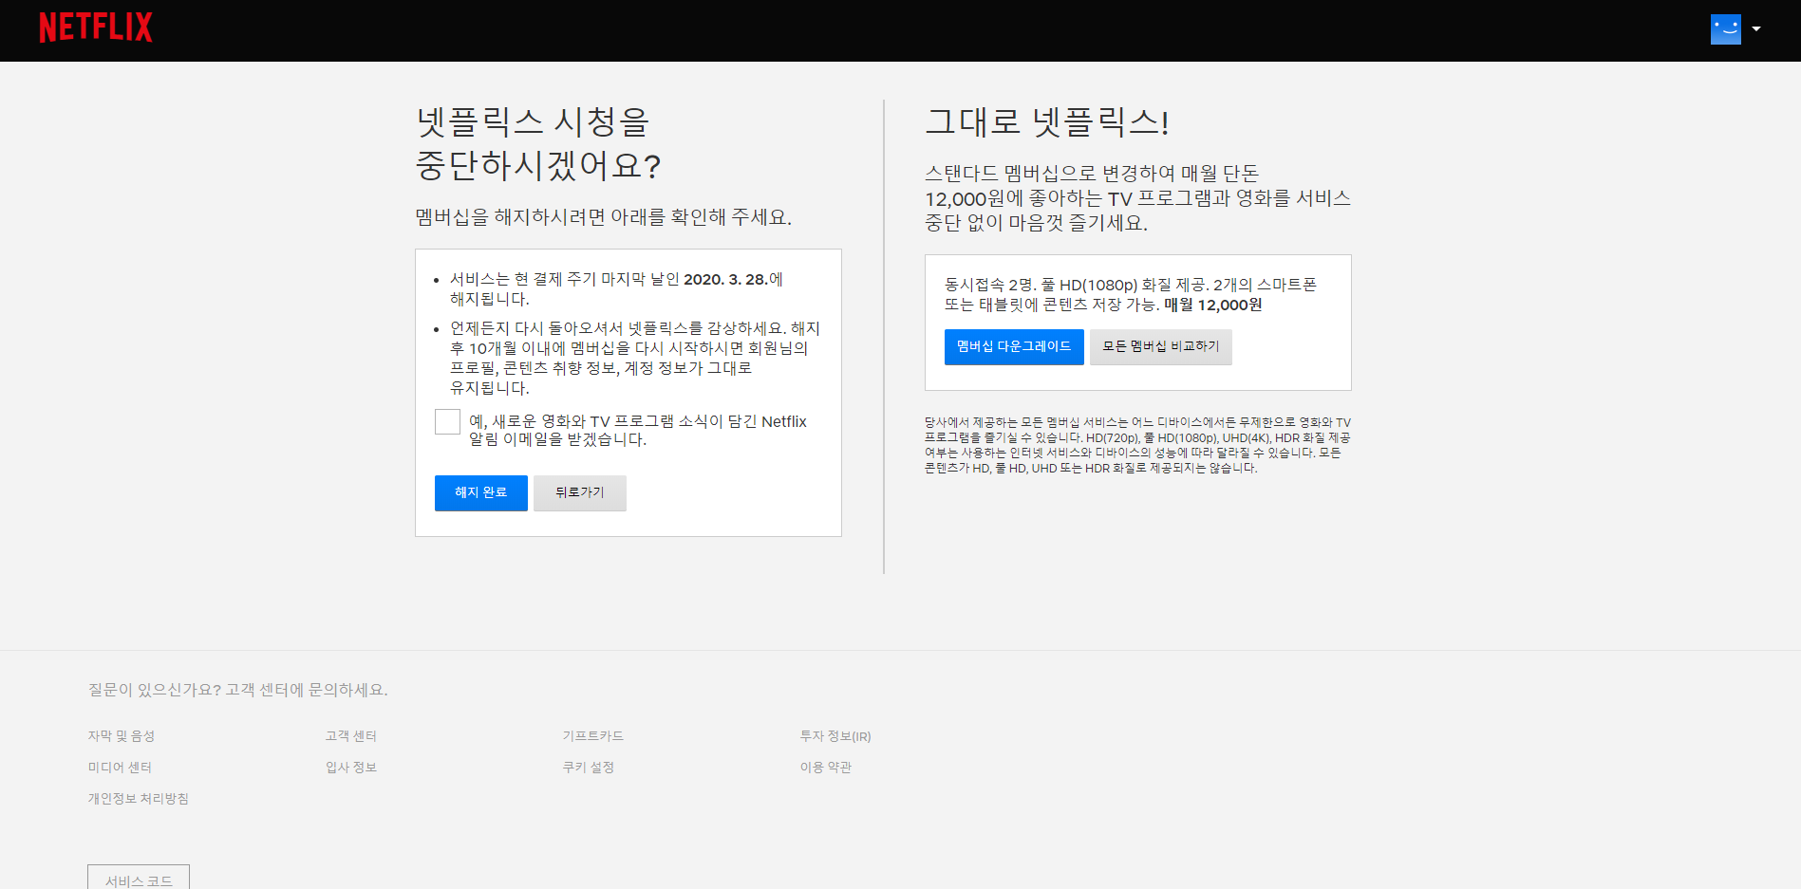Screen dimensions: 1801x889
Task: Open the 쿠키 설정 link
Action: [589, 768]
